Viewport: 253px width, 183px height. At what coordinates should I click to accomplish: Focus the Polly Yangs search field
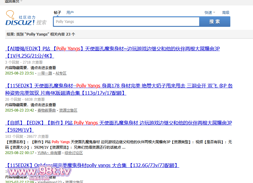(x=126, y=22)
